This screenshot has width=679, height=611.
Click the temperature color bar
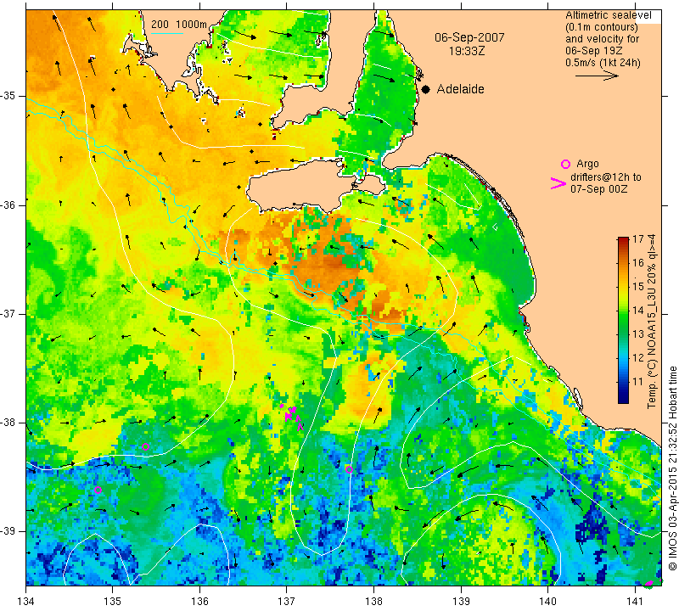(623, 320)
